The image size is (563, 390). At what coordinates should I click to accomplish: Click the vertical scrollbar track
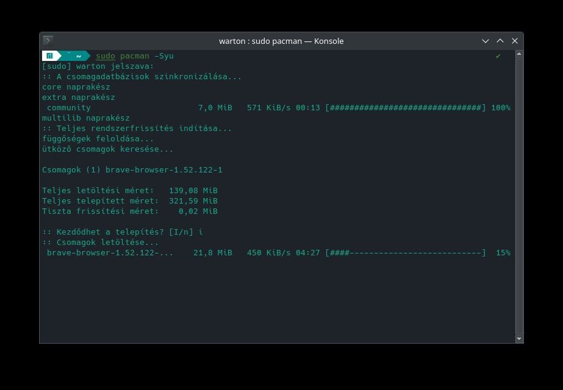519,197
